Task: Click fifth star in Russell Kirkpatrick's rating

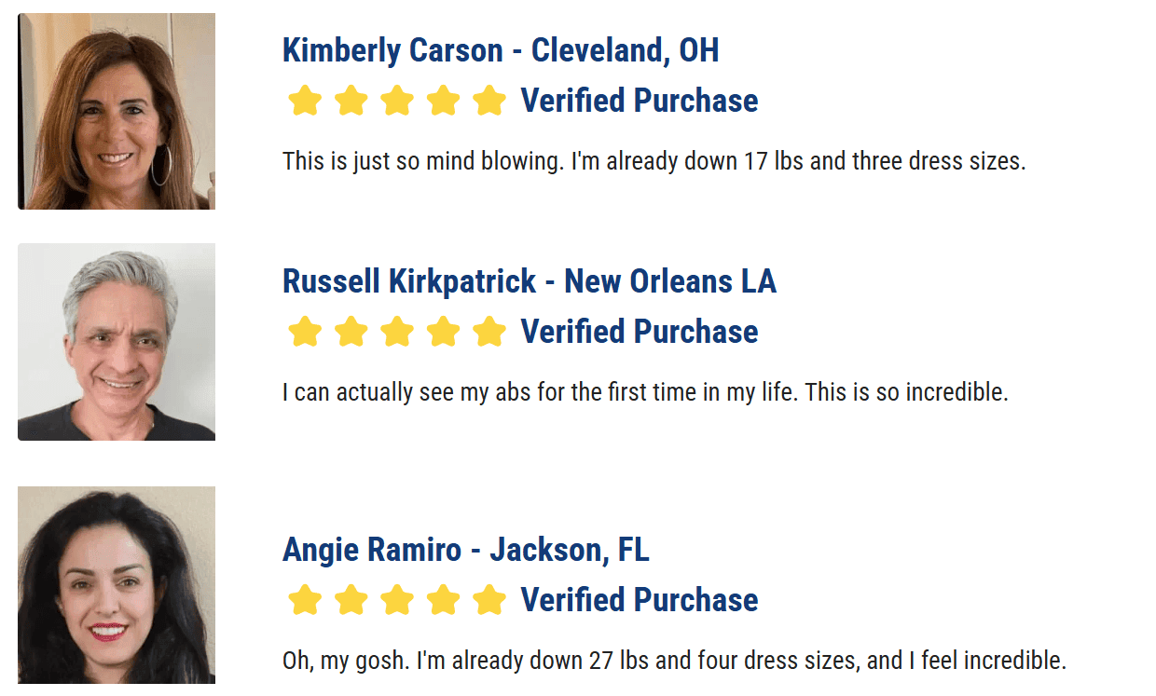Action: point(489,332)
